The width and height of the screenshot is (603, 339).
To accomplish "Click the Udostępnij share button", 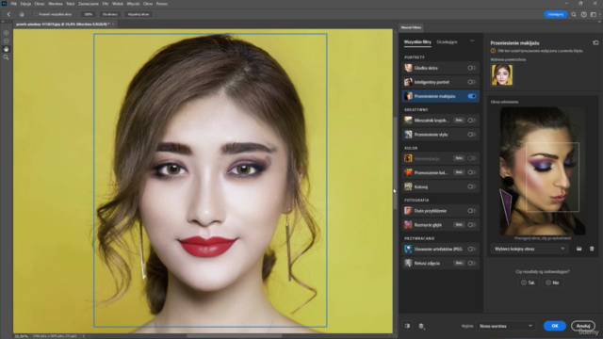I will (x=555, y=14).
